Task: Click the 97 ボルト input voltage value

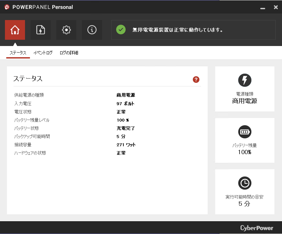Action: (x=125, y=104)
